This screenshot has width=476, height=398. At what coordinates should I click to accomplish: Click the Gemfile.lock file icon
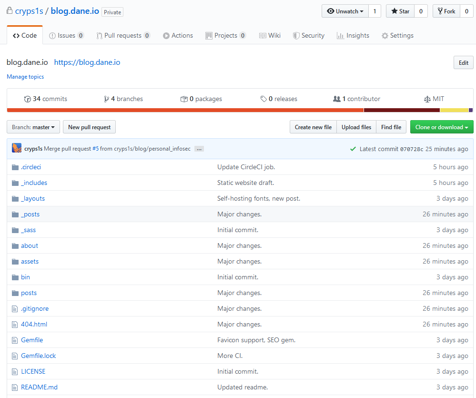point(15,356)
